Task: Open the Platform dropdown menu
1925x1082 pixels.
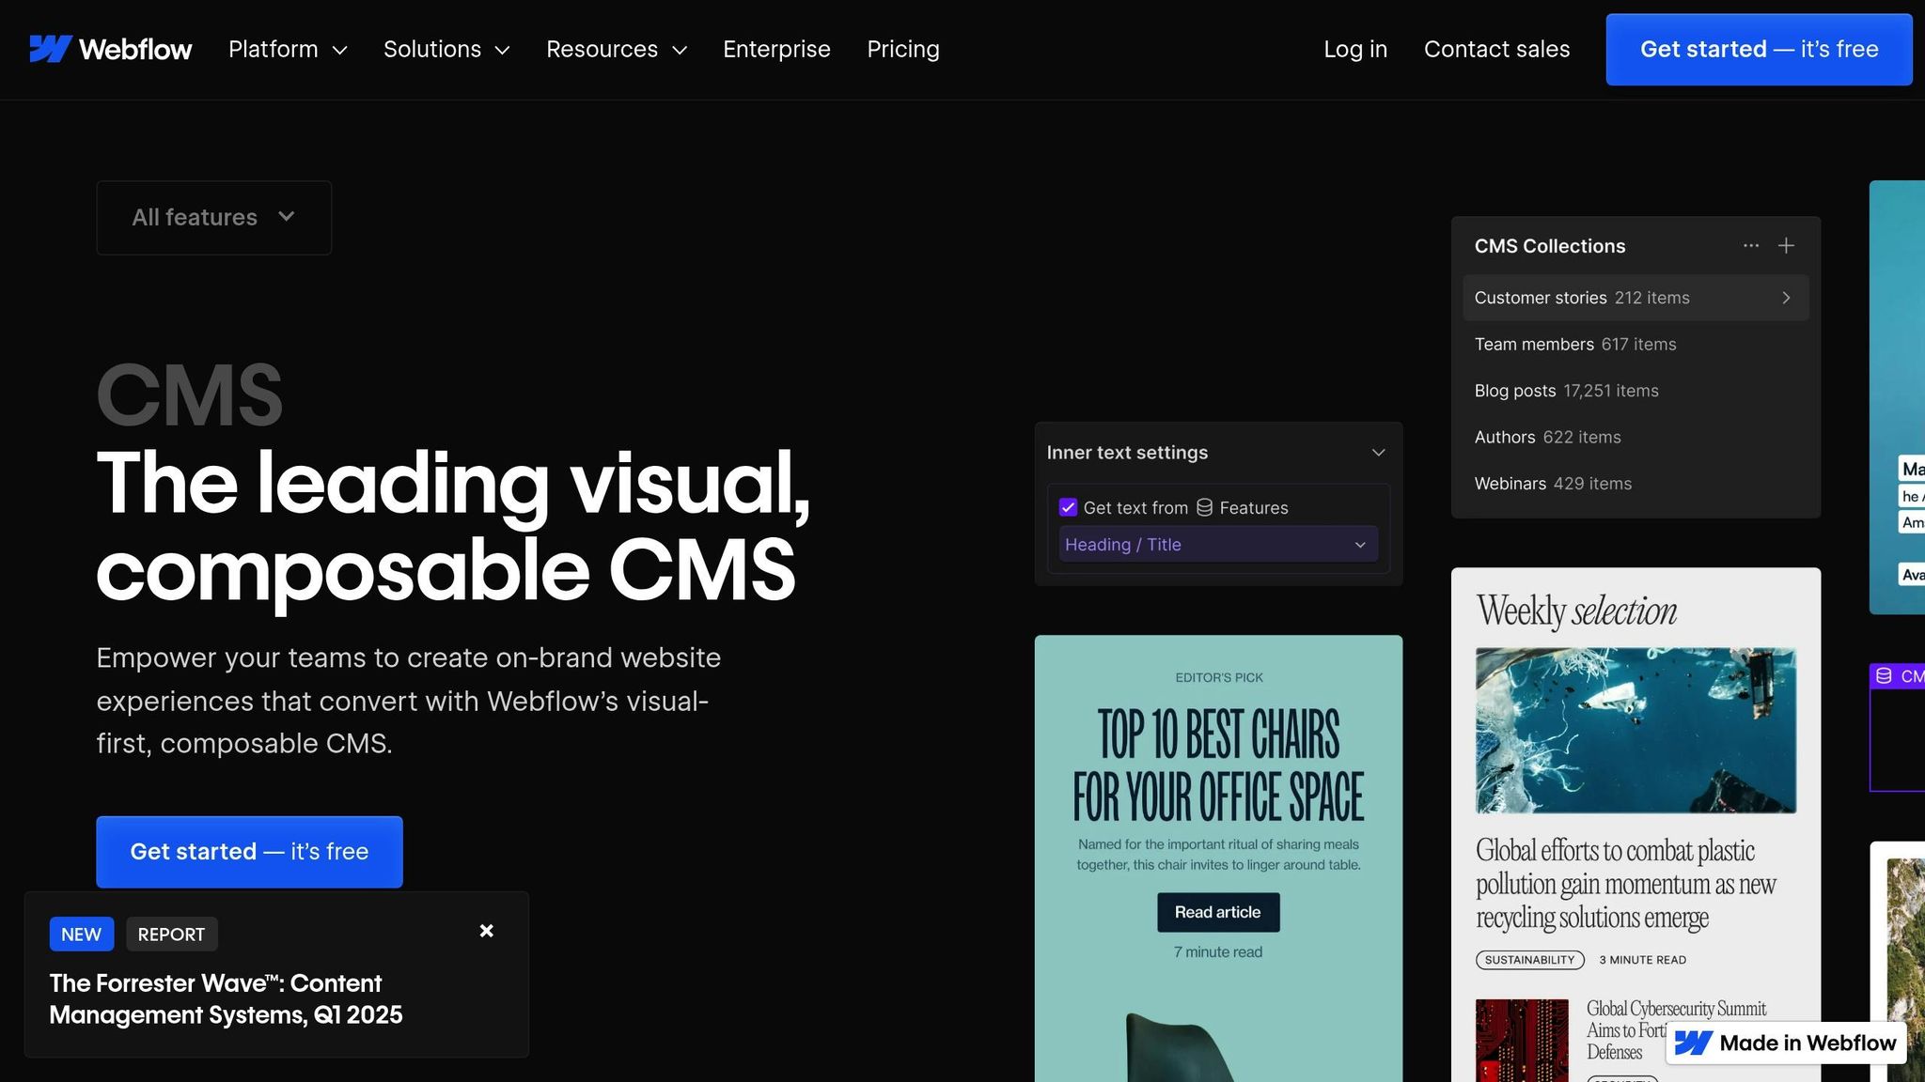Action: pos(288,49)
